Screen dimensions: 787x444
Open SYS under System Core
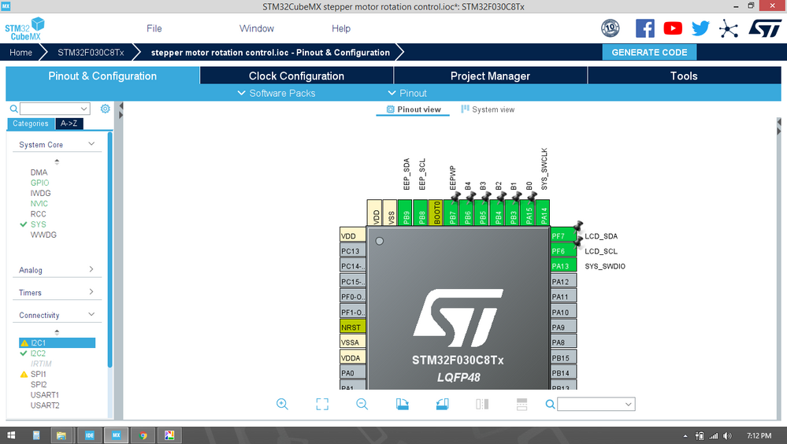(38, 224)
